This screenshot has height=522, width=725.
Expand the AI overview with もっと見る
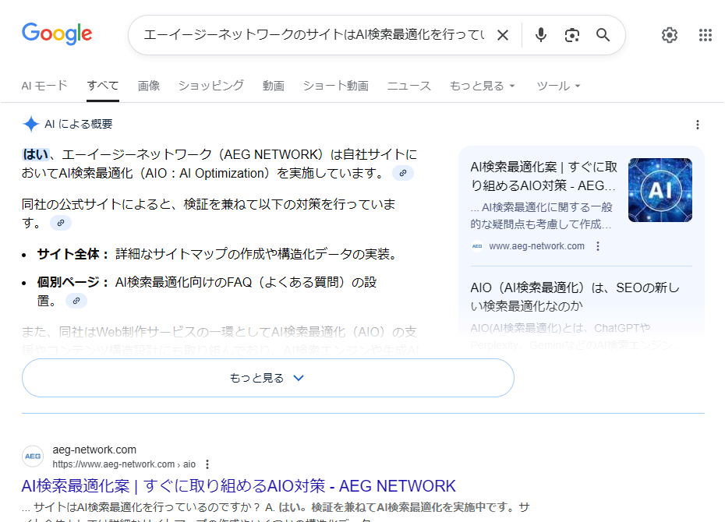pos(267,376)
